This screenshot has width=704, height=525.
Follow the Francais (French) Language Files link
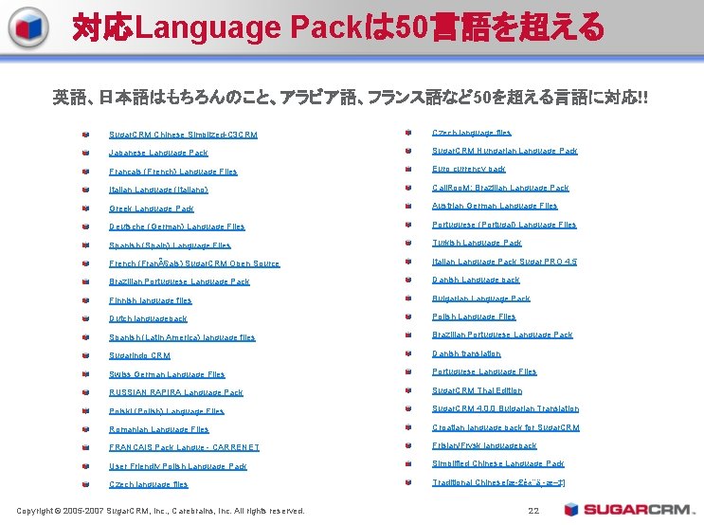point(173,172)
